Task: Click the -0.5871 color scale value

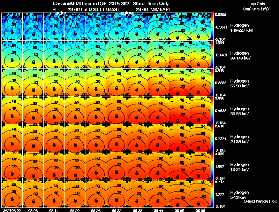Action: pyautogui.click(x=221, y=27)
